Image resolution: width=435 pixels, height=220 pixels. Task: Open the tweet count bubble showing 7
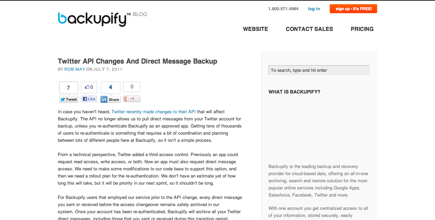69,88
